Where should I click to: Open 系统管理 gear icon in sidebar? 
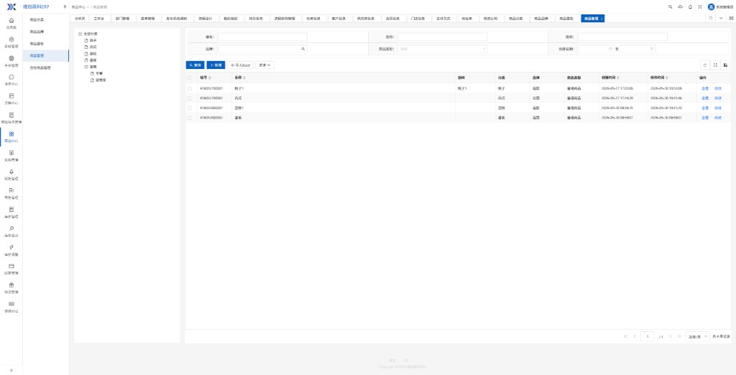click(x=11, y=40)
